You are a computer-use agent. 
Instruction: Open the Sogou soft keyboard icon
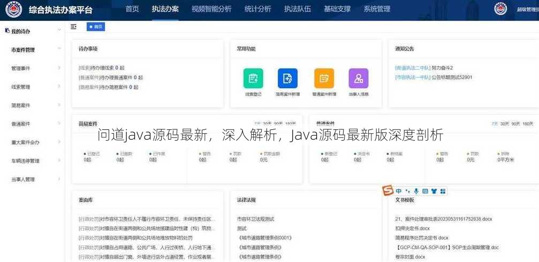(425, 191)
